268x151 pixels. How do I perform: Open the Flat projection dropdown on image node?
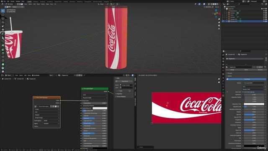click(x=46, y=112)
